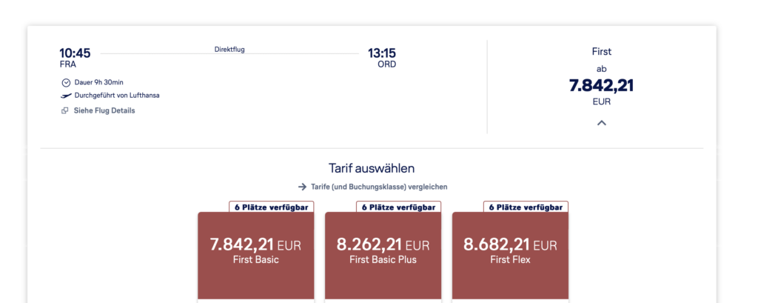Viewport: 758px width, 303px height.
Task: Open Tarife (und Buchungsklasse) vergleichen link
Action: (x=378, y=187)
